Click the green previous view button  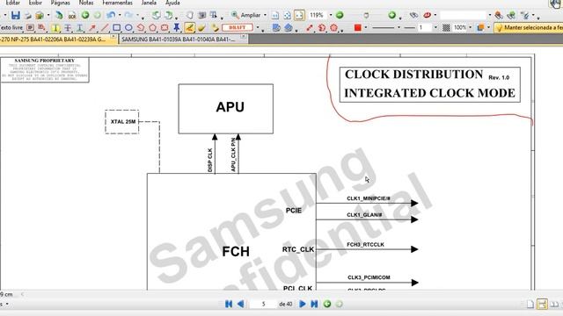click(327, 304)
